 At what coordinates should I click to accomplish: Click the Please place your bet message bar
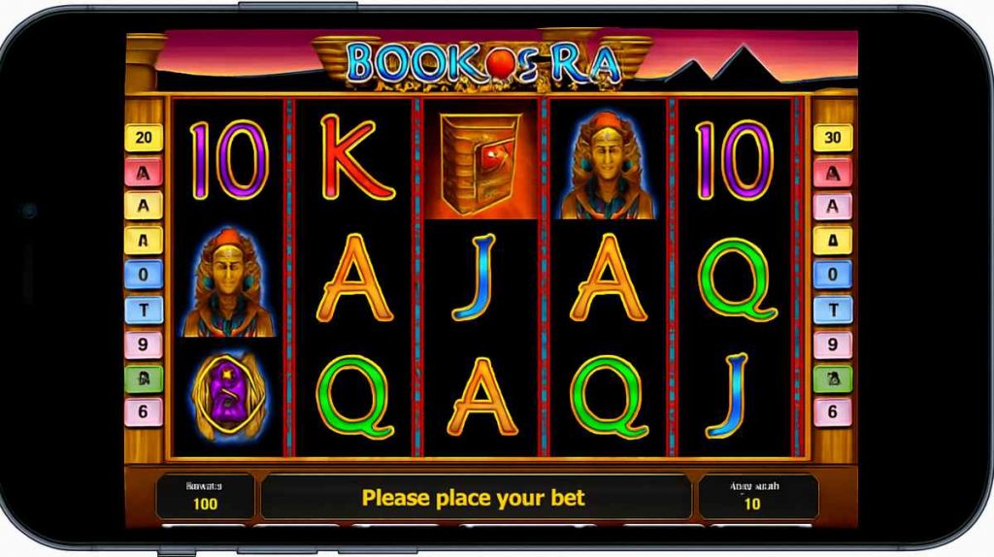point(476,497)
